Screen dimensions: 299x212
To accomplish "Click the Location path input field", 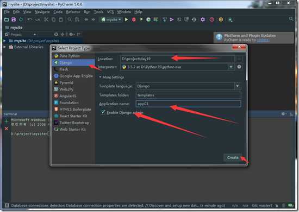I will click(x=177, y=59).
